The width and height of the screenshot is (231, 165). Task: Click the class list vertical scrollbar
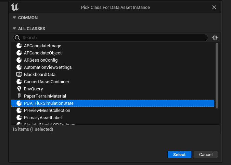217,75
